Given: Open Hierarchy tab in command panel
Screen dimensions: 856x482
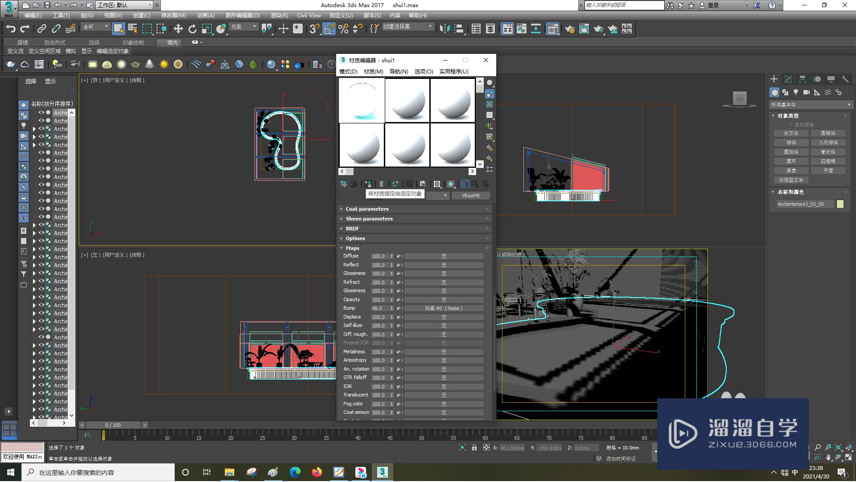Looking at the screenshot, I should pos(802,79).
